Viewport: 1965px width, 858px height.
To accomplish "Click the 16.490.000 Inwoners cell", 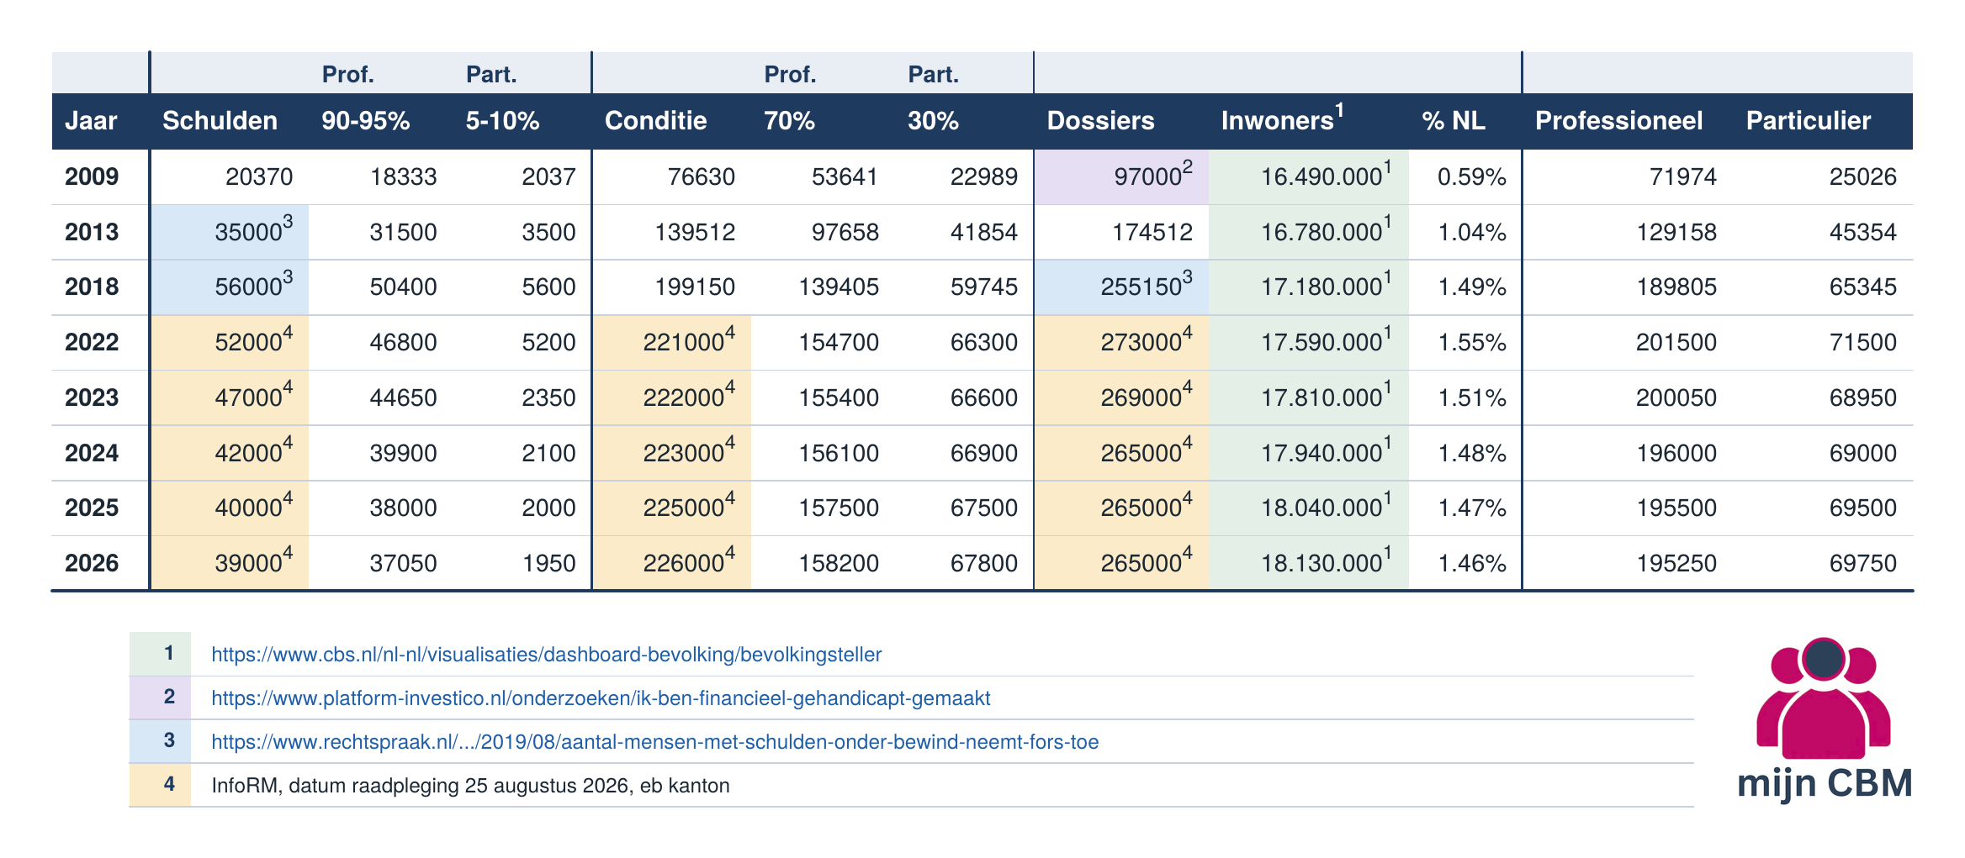I will 1309,177.
